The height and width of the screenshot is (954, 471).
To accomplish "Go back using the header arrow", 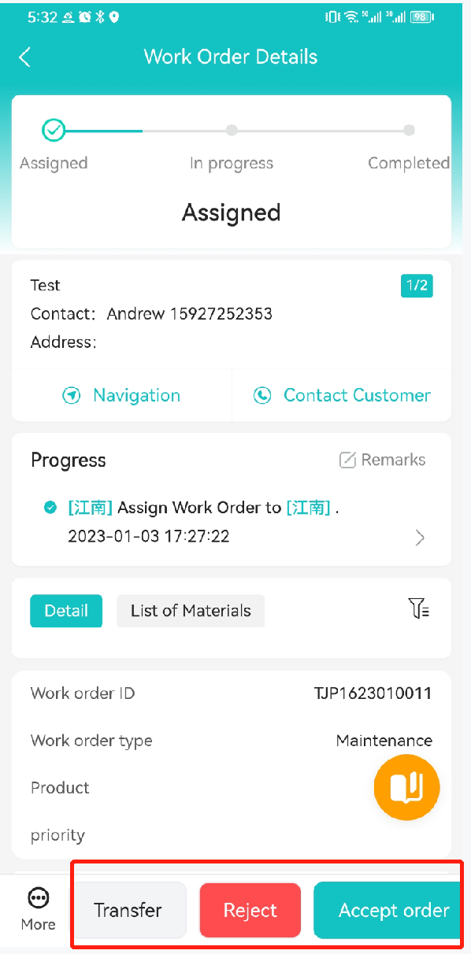I will pyautogui.click(x=25, y=57).
